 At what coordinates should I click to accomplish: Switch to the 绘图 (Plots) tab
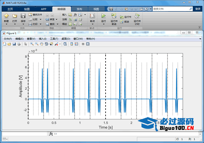[x=27, y=9]
